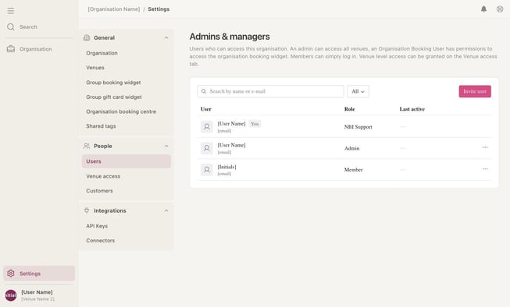This screenshot has width=510, height=307.
Task: Click the Admin role cell
Action: [352, 148]
